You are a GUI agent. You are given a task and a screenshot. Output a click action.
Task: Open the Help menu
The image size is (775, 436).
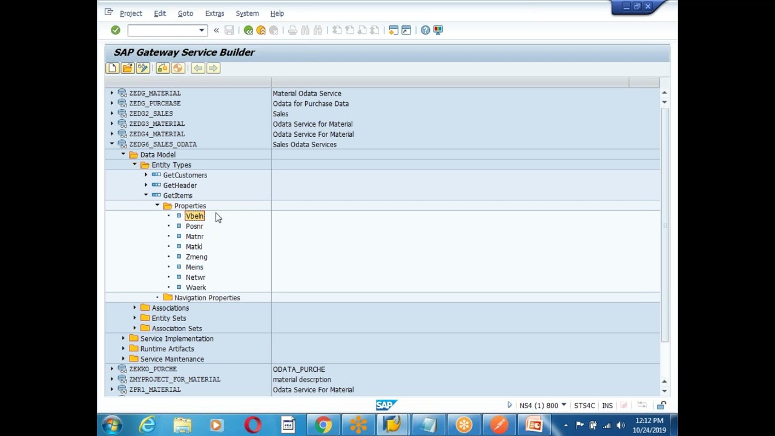(x=277, y=13)
